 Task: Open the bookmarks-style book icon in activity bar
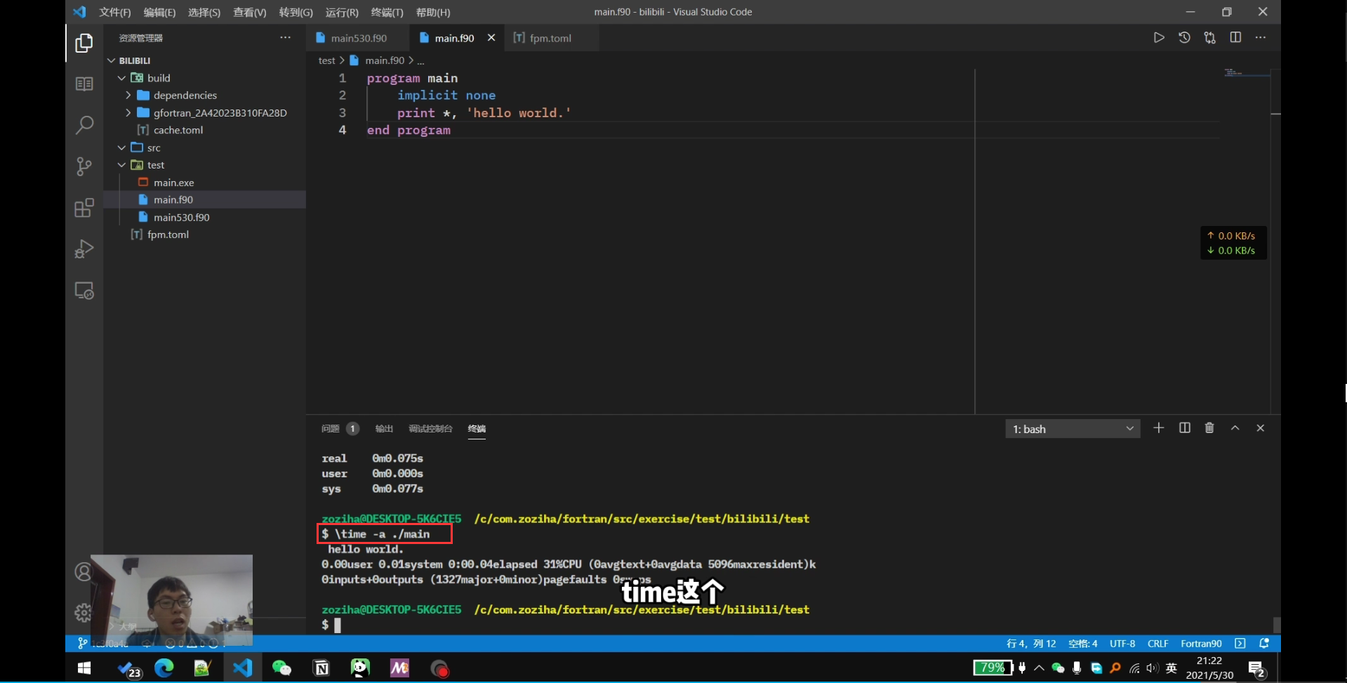click(x=84, y=84)
